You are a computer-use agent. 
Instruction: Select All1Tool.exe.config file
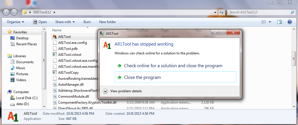[73, 43]
